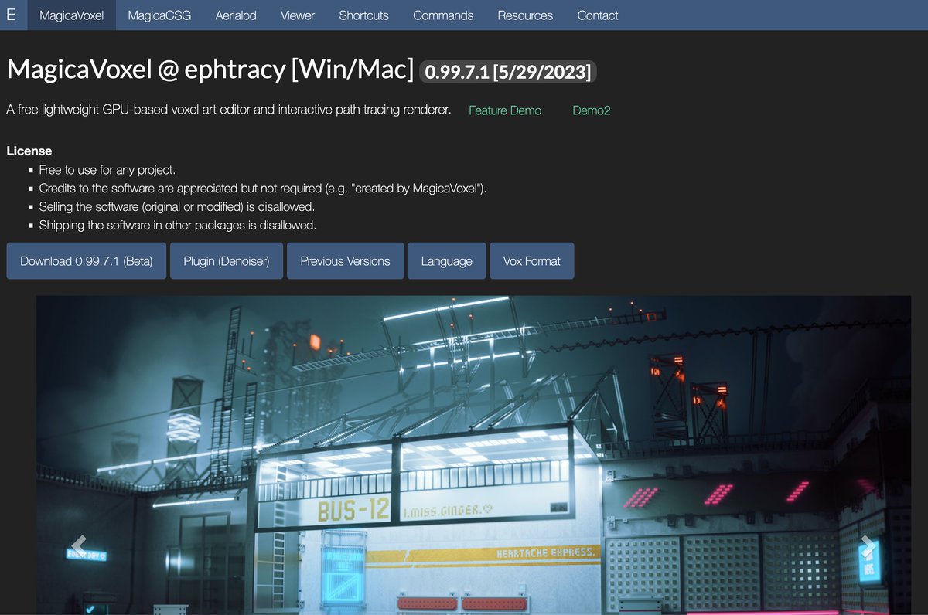Open the Previous Versions button
928x615 pixels.
pyautogui.click(x=346, y=261)
